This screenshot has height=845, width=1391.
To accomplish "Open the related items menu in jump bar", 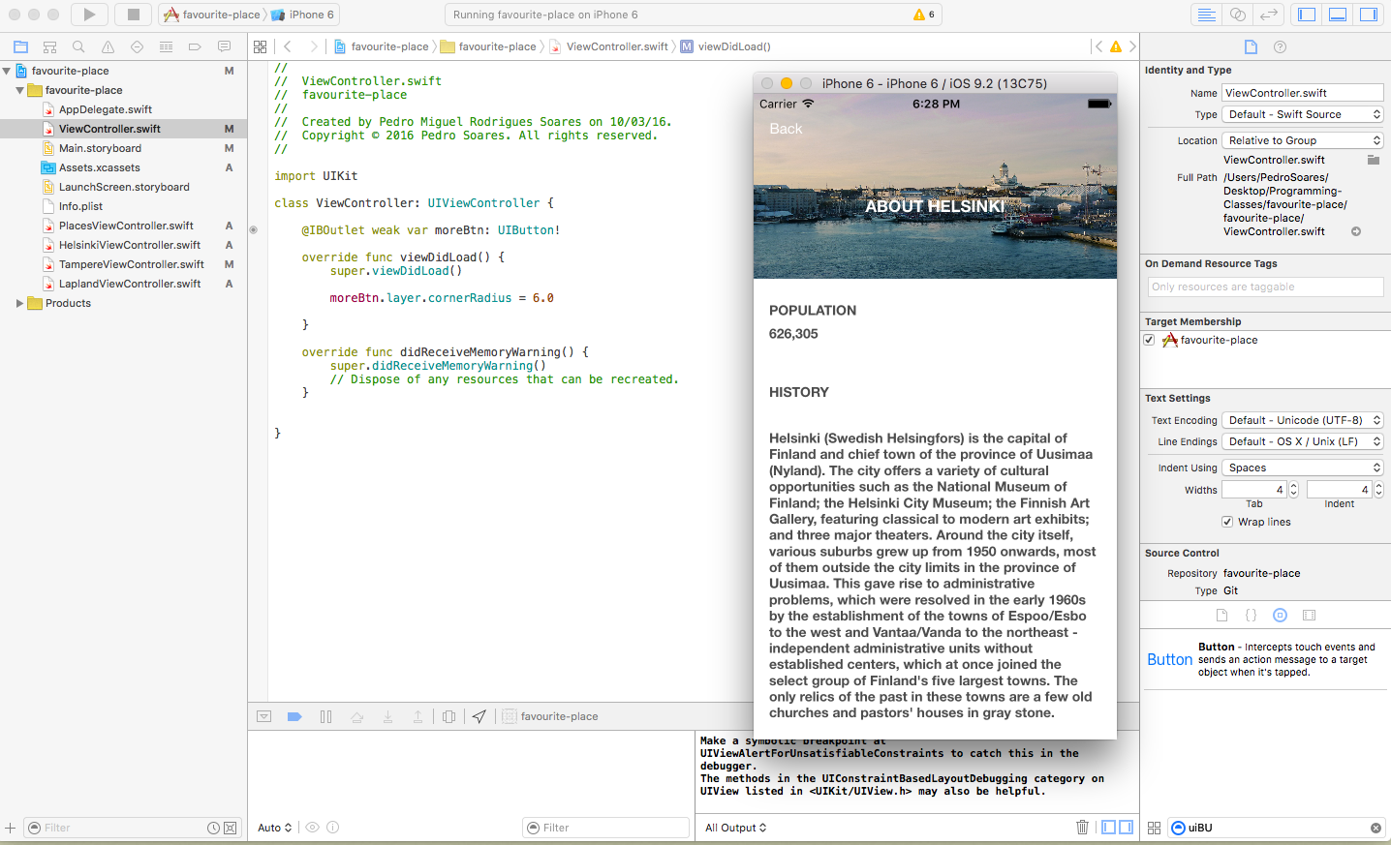I will pos(260,46).
